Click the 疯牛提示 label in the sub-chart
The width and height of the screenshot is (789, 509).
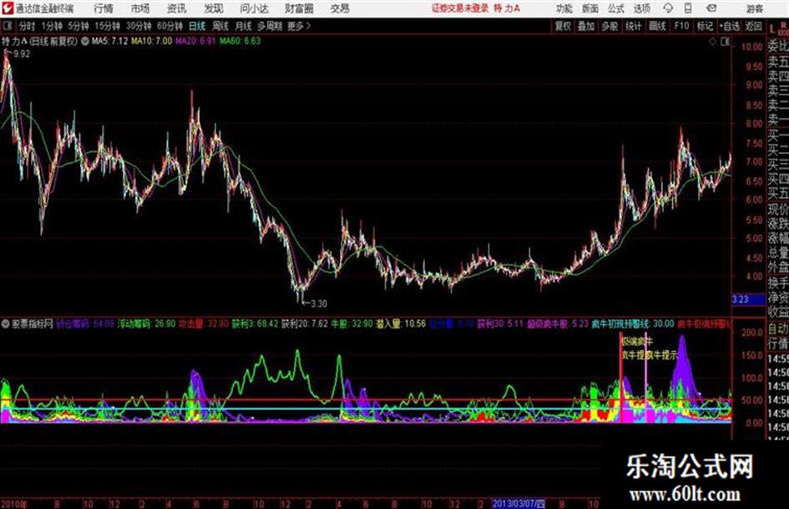pos(662,355)
